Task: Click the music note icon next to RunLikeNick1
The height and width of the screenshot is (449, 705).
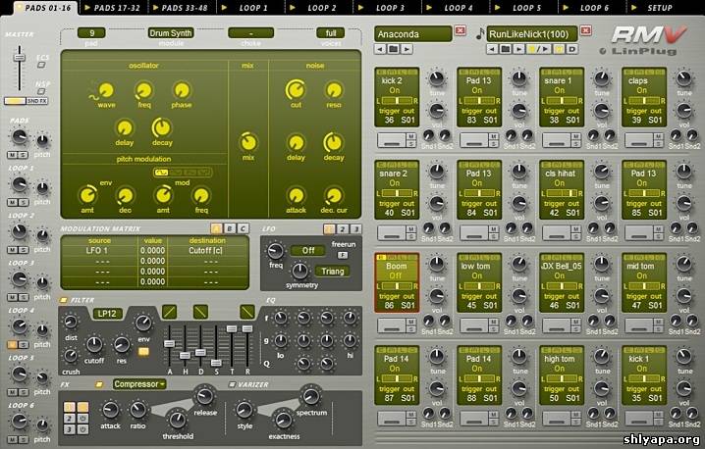Action: [x=479, y=34]
